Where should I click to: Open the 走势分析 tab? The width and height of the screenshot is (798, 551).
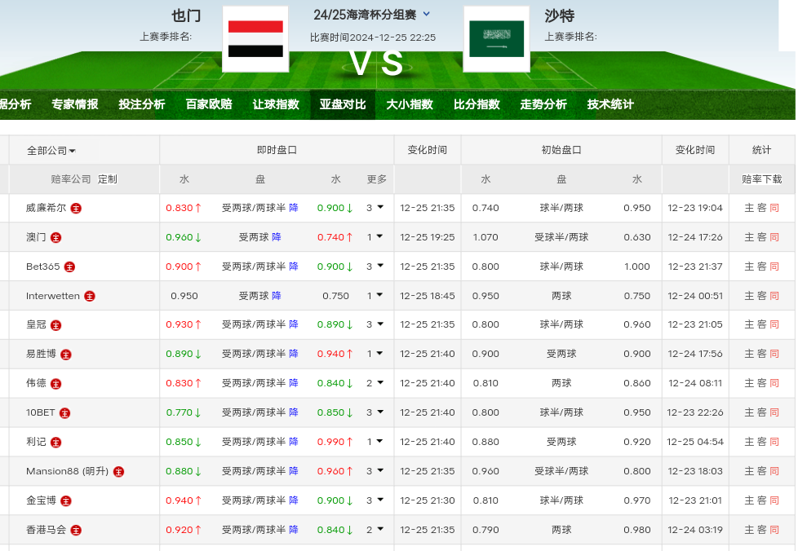[543, 104]
